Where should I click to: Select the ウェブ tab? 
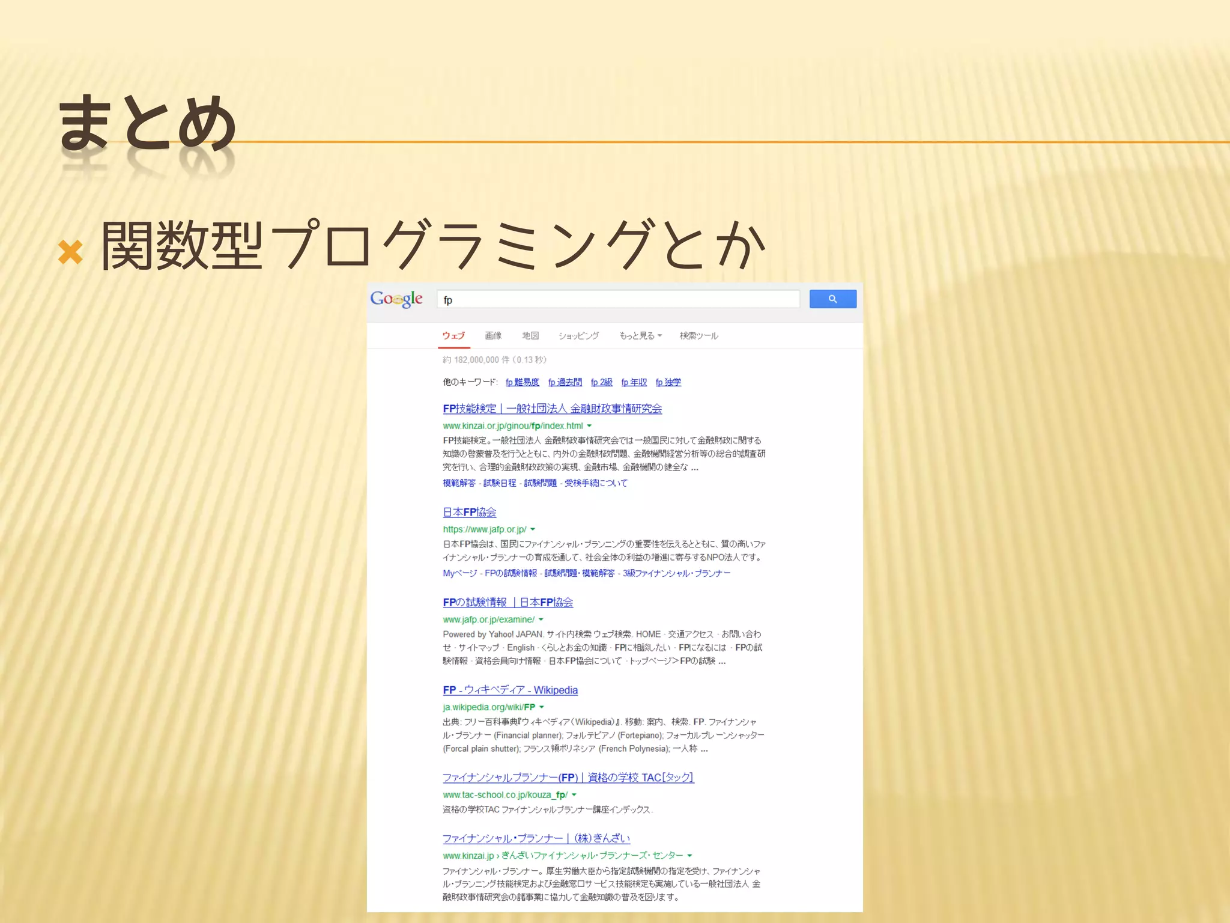pos(453,335)
